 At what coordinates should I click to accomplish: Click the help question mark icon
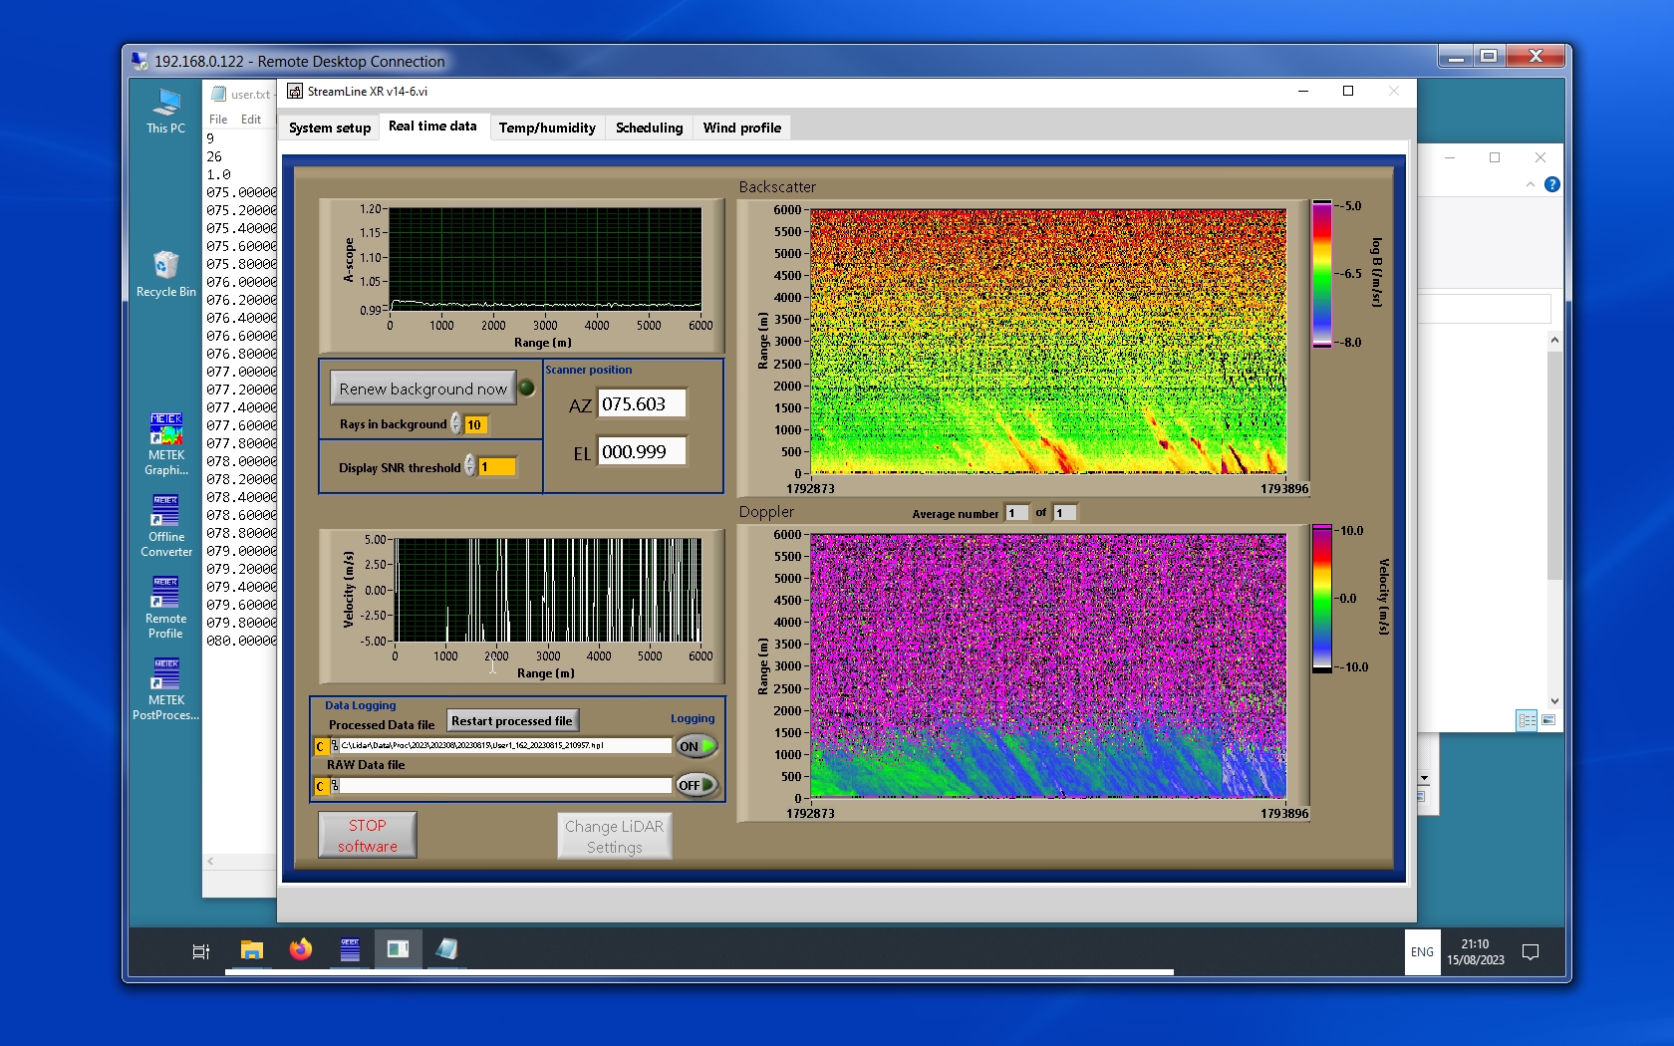pos(1551,184)
